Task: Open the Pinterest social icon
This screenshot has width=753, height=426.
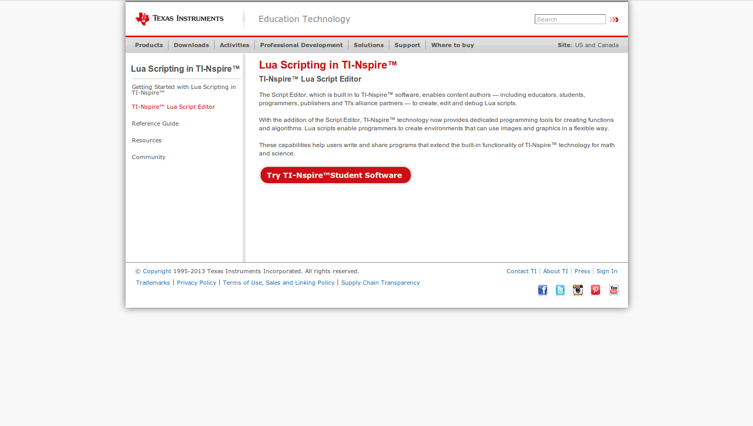Action: tap(595, 290)
